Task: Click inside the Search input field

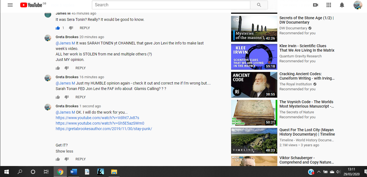Action: [x=171, y=5]
